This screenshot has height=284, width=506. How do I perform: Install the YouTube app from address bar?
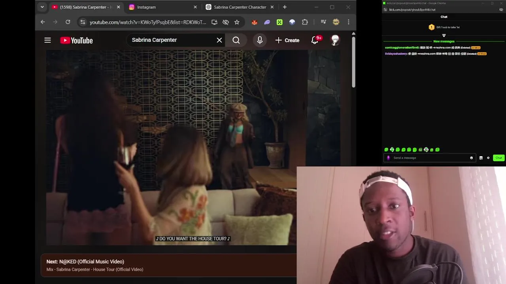point(214,22)
